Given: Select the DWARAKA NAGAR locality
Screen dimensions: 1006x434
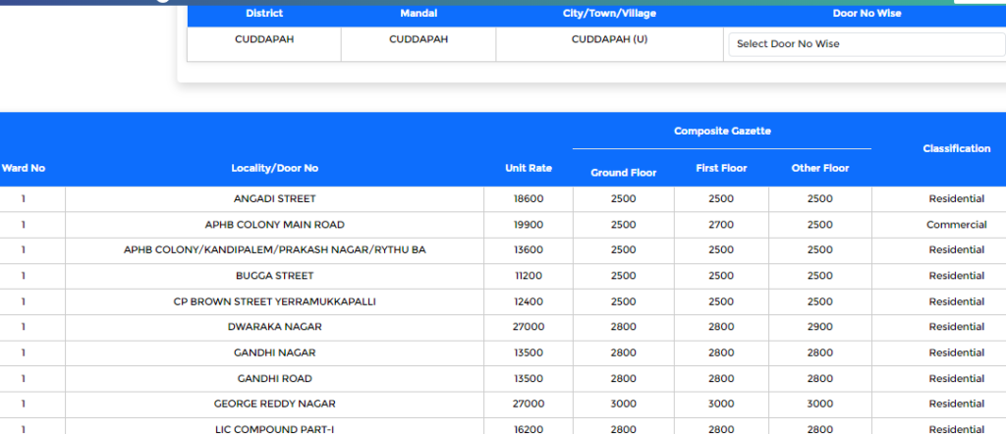Looking at the screenshot, I should pyautogui.click(x=274, y=327).
